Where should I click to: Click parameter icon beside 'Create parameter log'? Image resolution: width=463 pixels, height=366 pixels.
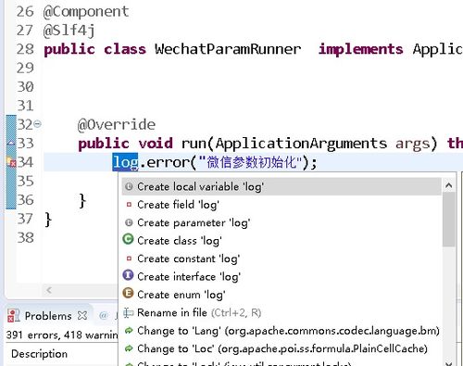(x=129, y=222)
